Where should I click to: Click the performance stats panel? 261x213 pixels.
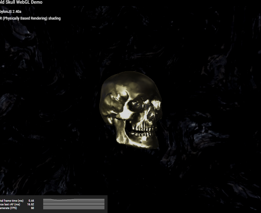coord(54,204)
